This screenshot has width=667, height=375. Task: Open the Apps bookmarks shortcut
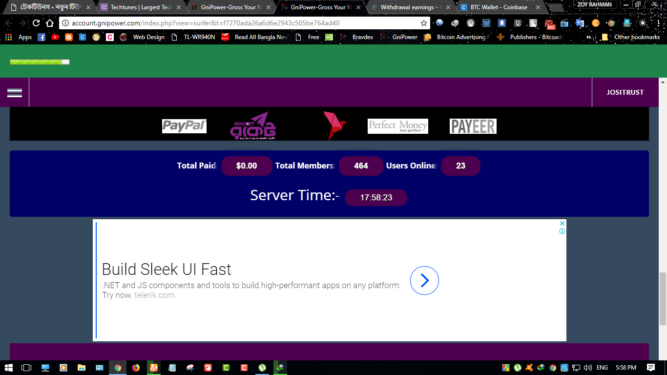coord(19,37)
